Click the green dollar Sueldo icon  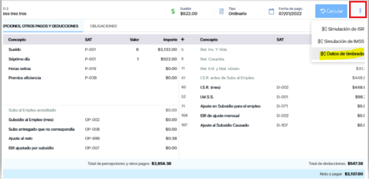tap(173, 11)
